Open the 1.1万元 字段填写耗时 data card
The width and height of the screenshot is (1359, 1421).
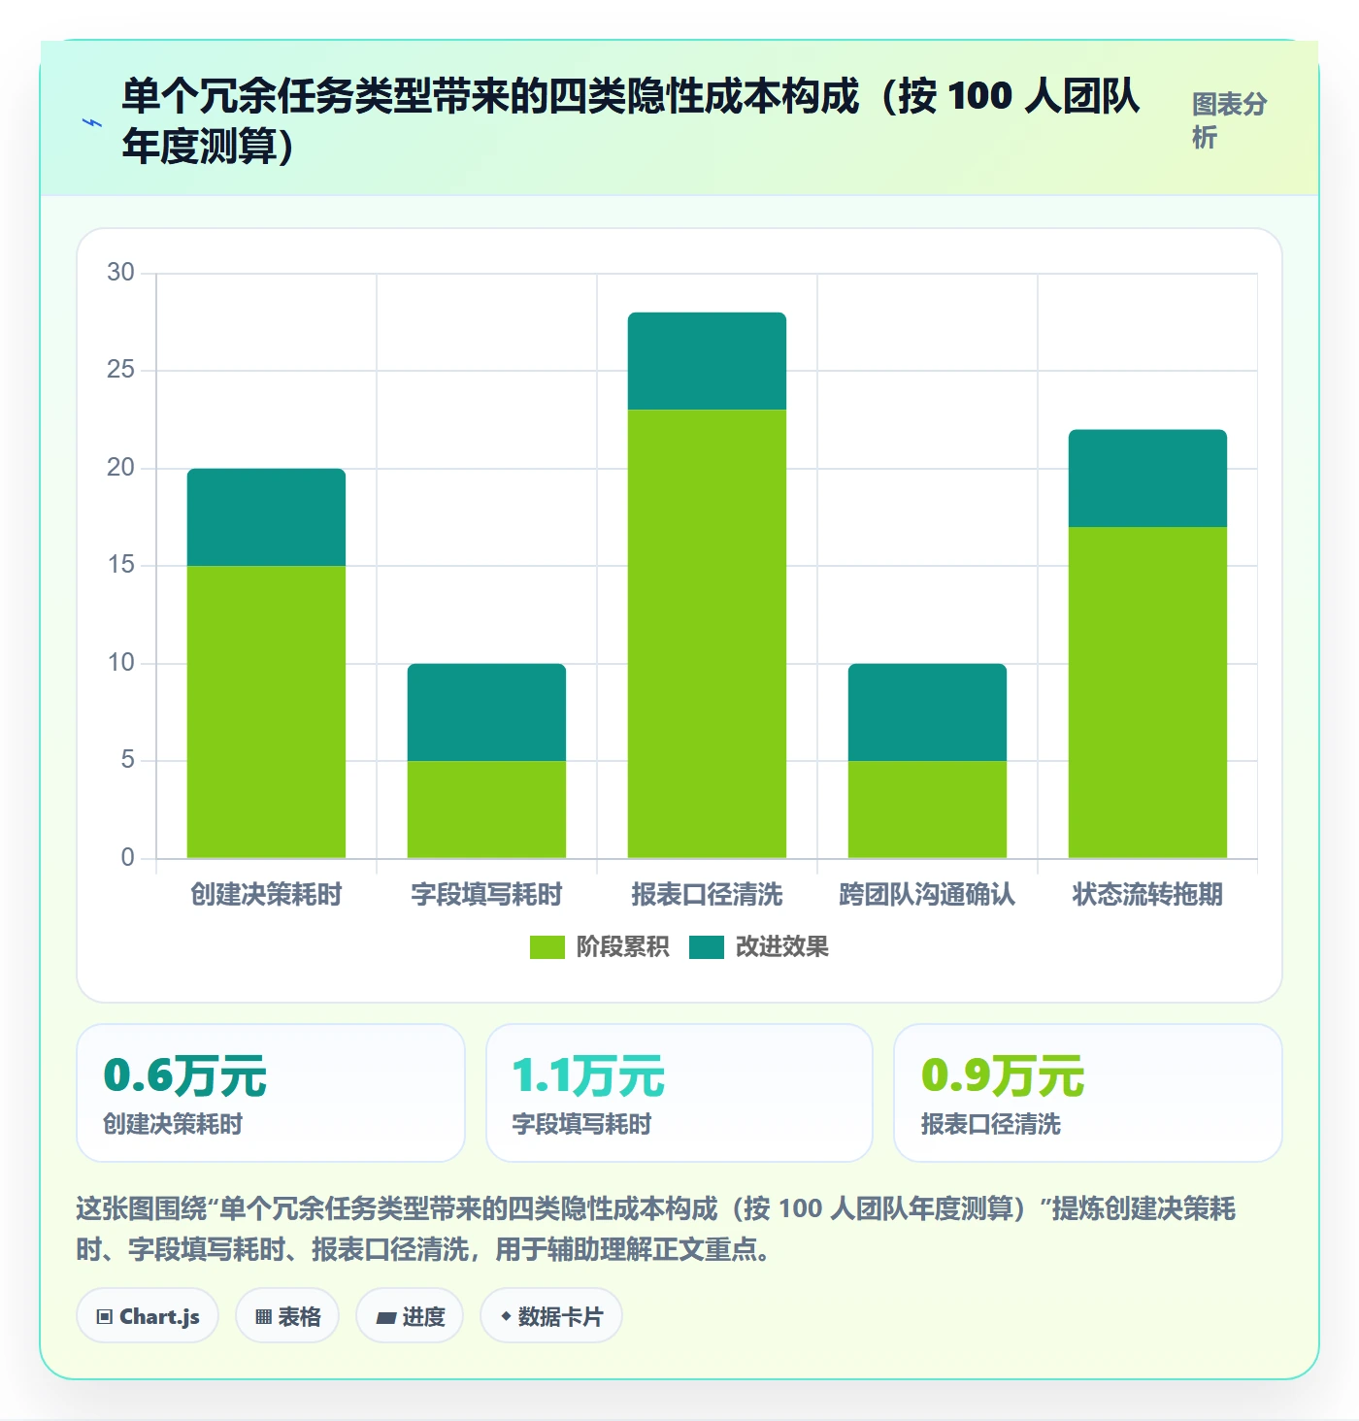coord(679,1093)
